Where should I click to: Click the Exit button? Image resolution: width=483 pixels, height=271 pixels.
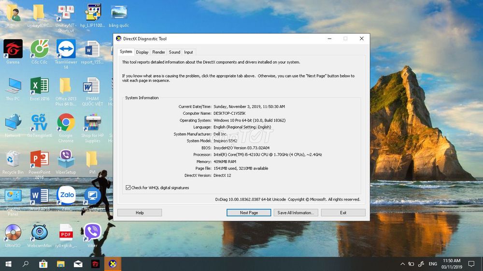343,213
